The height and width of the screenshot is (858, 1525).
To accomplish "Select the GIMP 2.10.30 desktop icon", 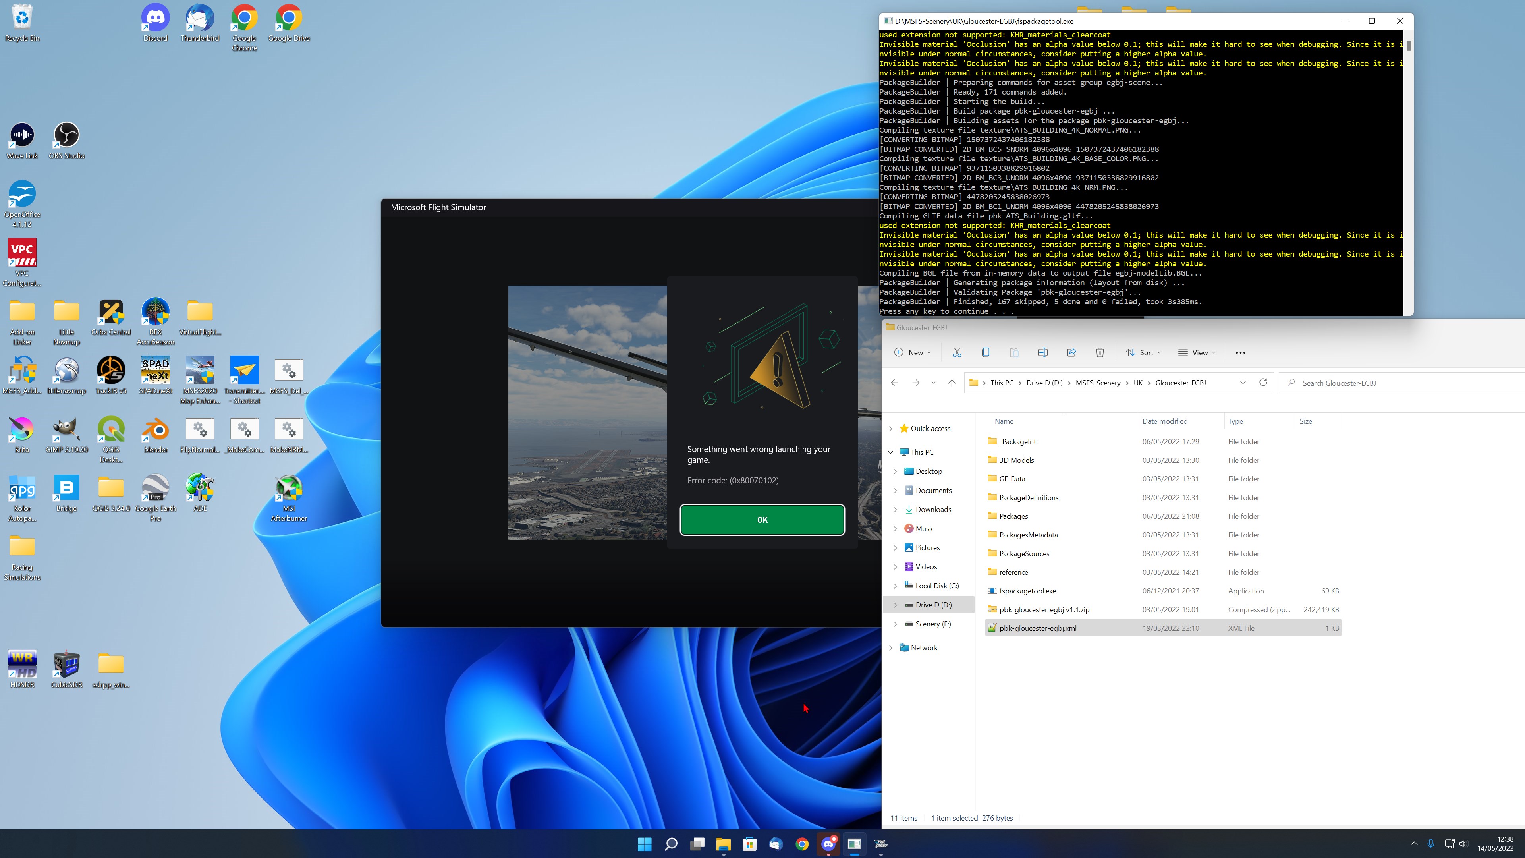I will coord(66,435).
